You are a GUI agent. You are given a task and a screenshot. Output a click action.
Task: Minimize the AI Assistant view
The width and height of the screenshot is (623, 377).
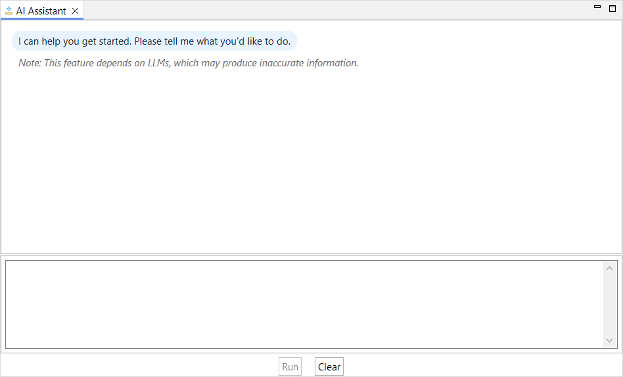(597, 7)
